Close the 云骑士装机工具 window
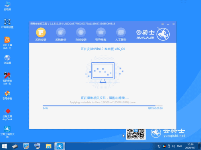The image size is (201, 150). pos(174,24)
